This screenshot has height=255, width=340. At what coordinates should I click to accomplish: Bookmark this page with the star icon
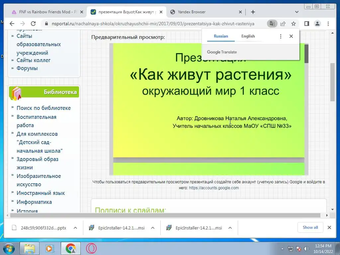pos(294,24)
